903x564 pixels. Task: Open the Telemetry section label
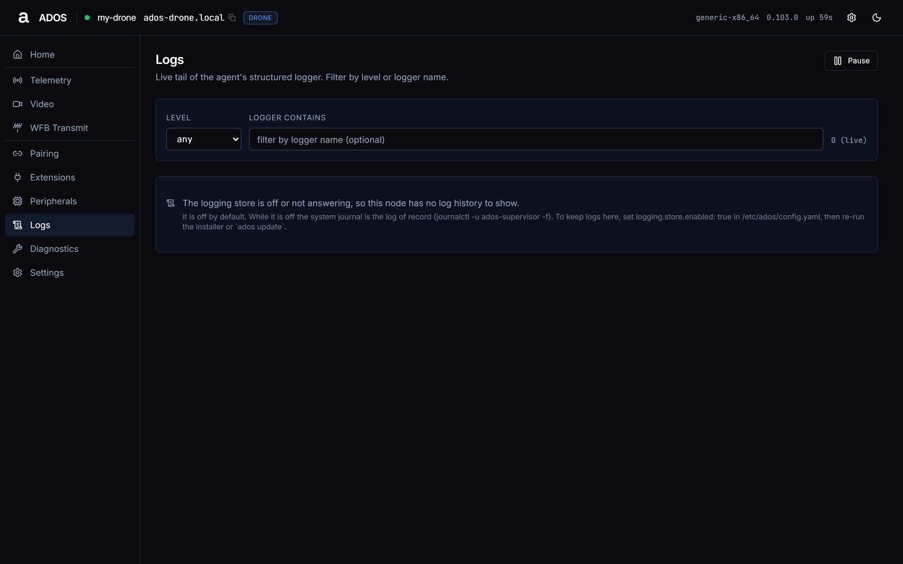tap(51, 80)
